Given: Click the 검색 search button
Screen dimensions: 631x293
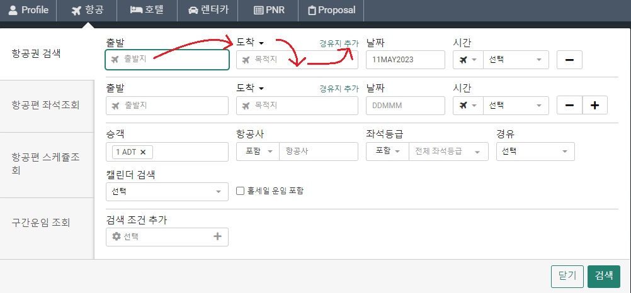Looking at the screenshot, I should (x=604, y=277).
